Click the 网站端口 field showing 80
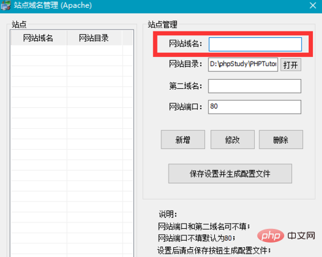Image resolution: width=322 pixels, height=257 pixels. click(x=255, y=107)
